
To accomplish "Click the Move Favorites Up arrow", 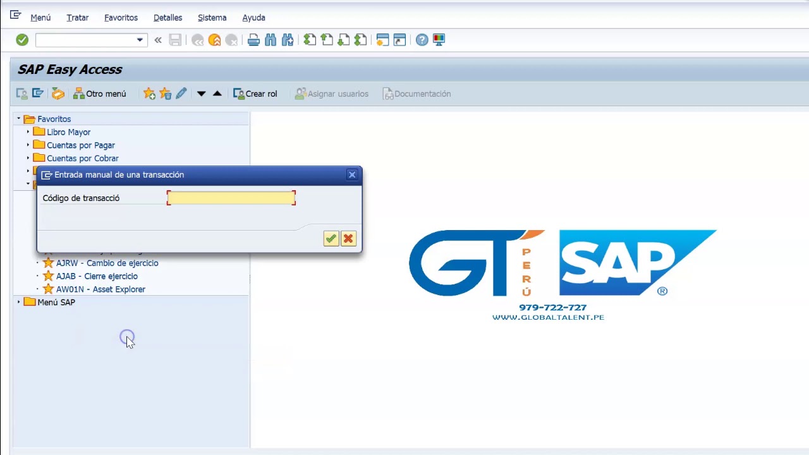I will [217, 94].
